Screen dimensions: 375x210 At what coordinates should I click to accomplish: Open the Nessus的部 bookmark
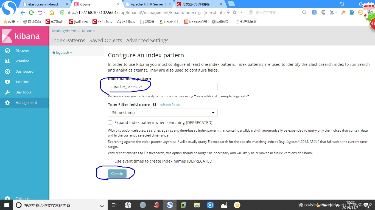pos(195,22)
